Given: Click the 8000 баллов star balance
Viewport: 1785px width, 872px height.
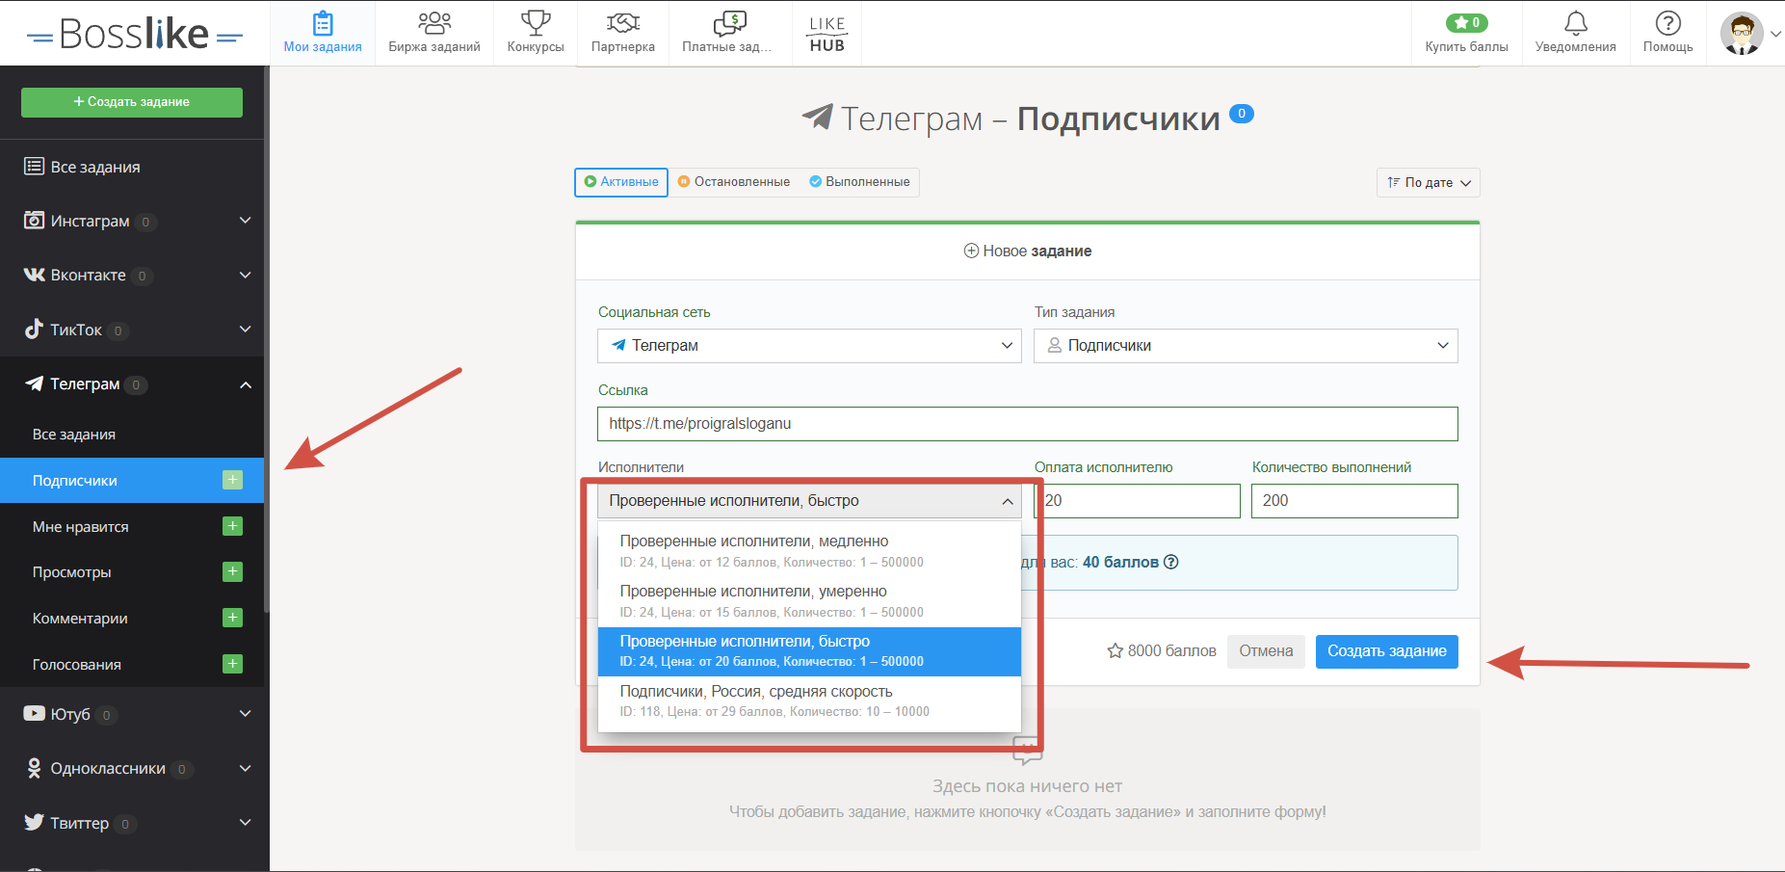Looking at the screenshot, I should (x=1162, y=651).
